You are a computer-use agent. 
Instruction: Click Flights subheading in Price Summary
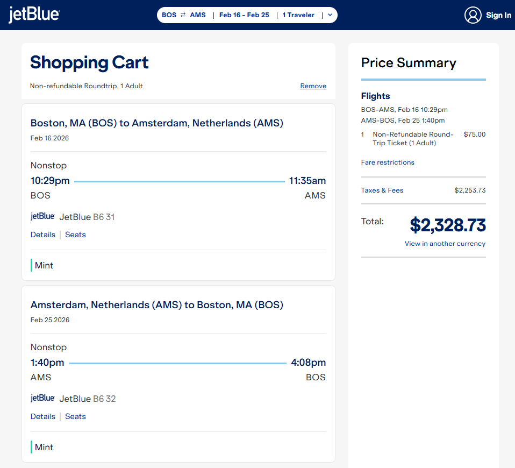coord(375,96)
